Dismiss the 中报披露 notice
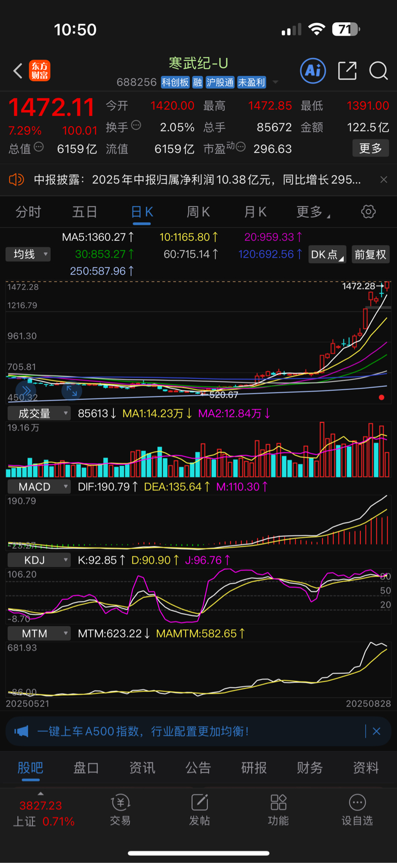This screenshot has width=397, height=863. point(384,179)
